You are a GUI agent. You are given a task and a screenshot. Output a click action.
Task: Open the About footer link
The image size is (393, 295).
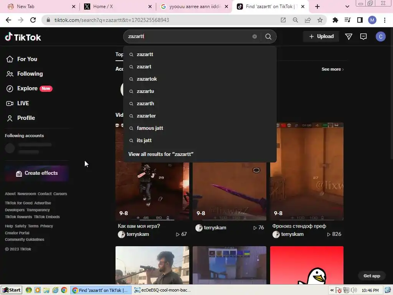click(10, 194)
